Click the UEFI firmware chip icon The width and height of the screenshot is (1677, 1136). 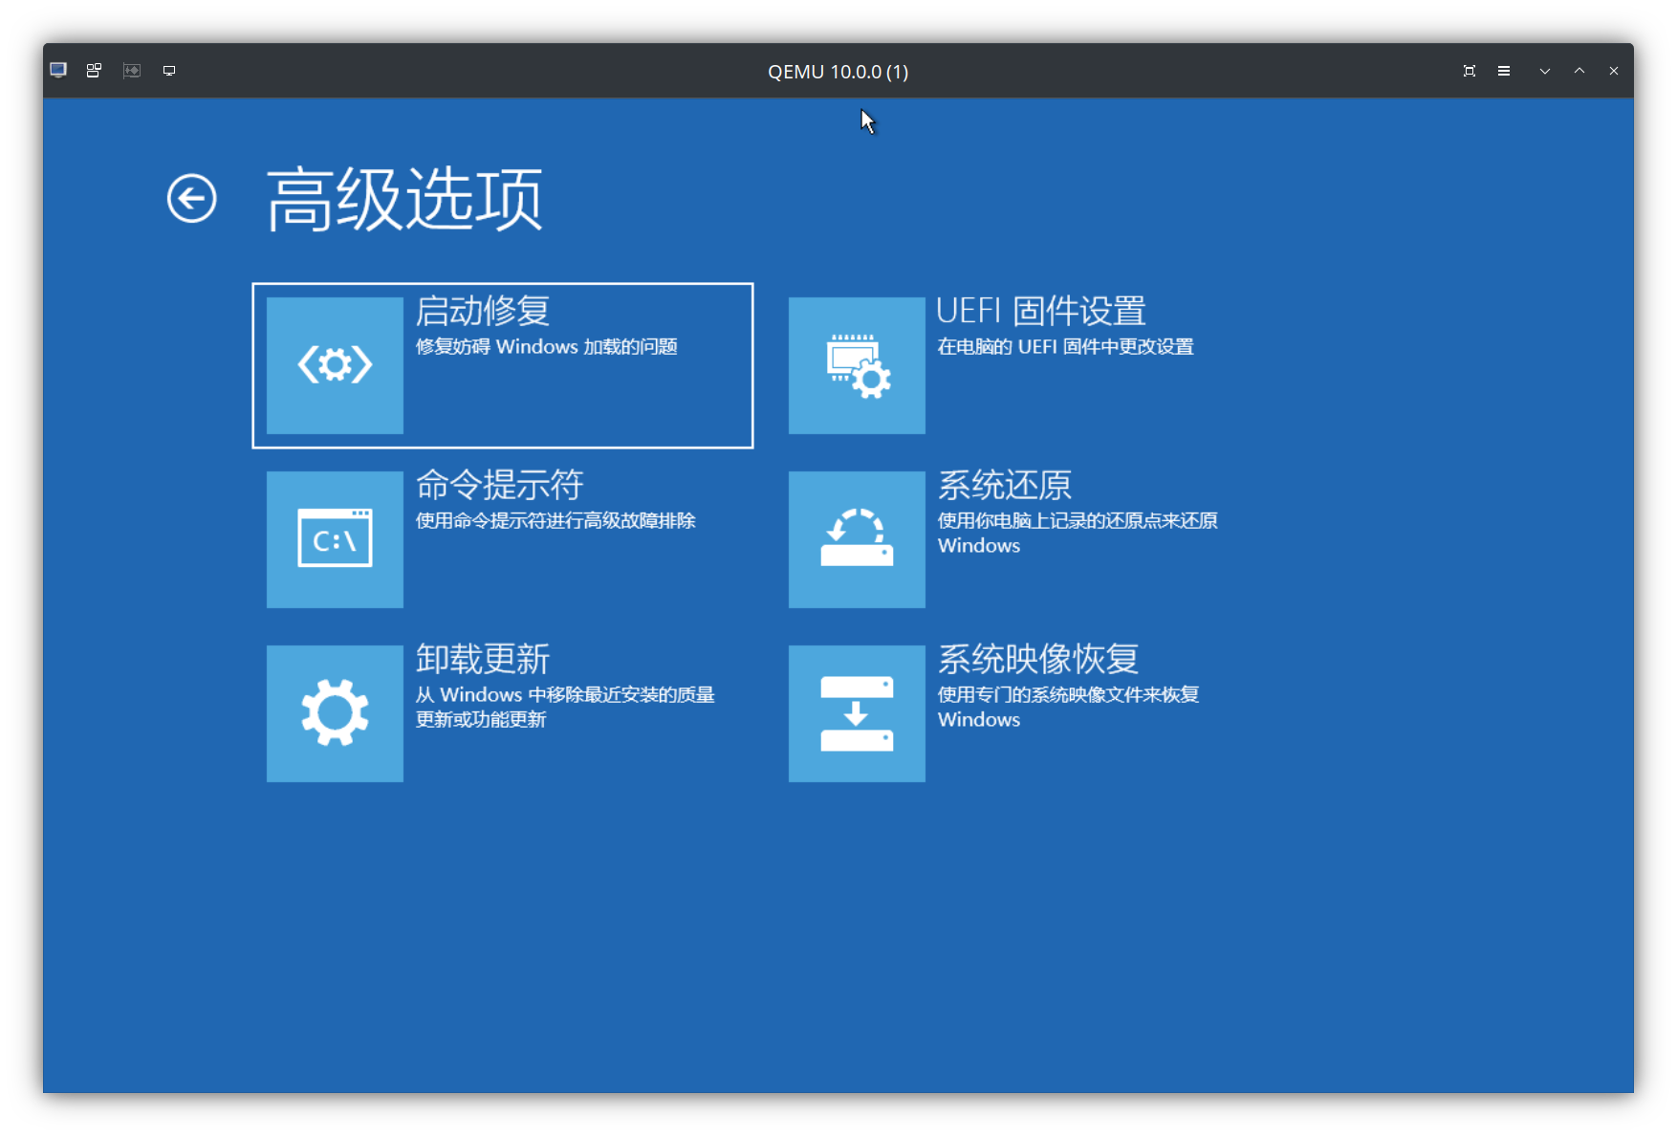point(856,363)
